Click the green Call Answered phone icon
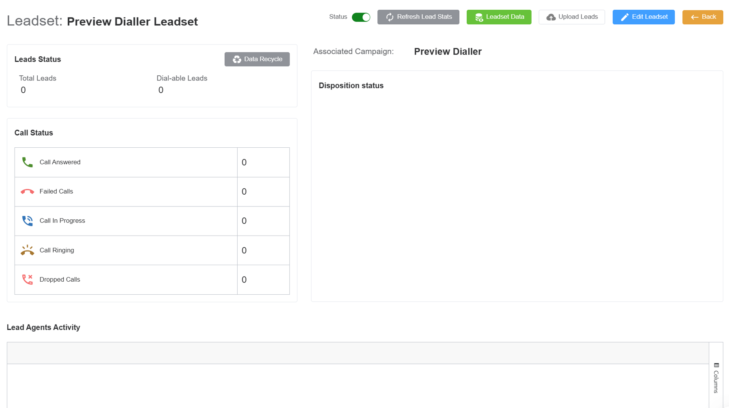This screenshot has height=408, width=729. (27, 162)
